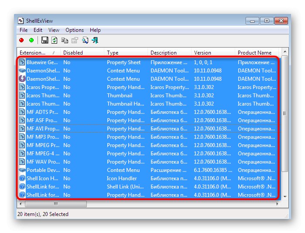Image resolution: width=305 pixels, height=233 pixels.
Task: Click the icon of MF ASF Pro... row
Action: [22, 120]
